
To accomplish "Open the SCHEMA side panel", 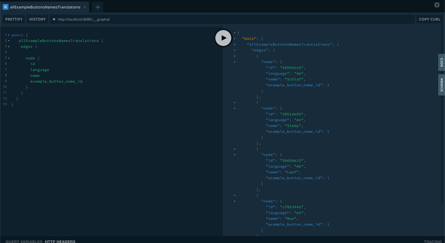I will [442, 85].
